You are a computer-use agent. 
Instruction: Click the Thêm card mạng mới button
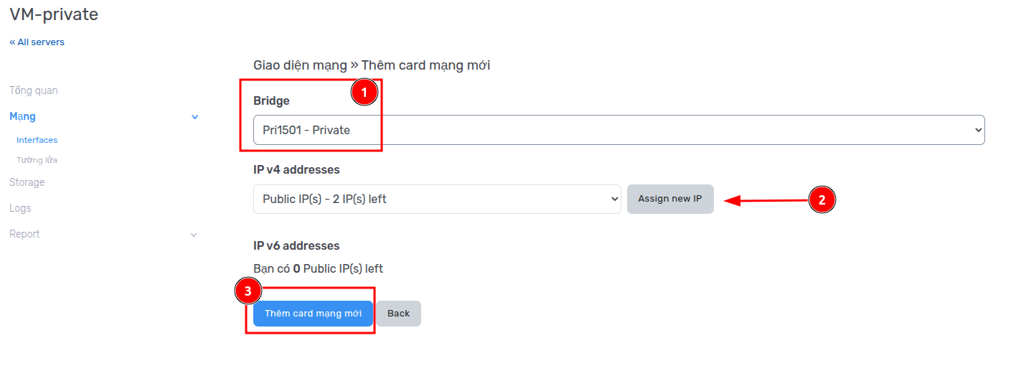point(313,314)
